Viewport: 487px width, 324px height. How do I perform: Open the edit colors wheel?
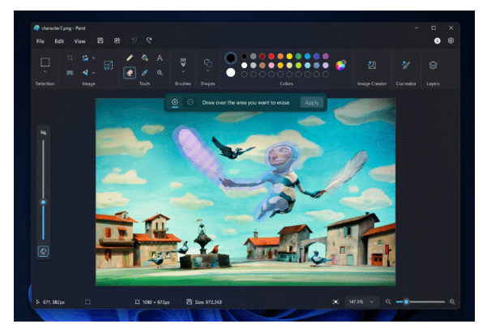click(341, 65)
